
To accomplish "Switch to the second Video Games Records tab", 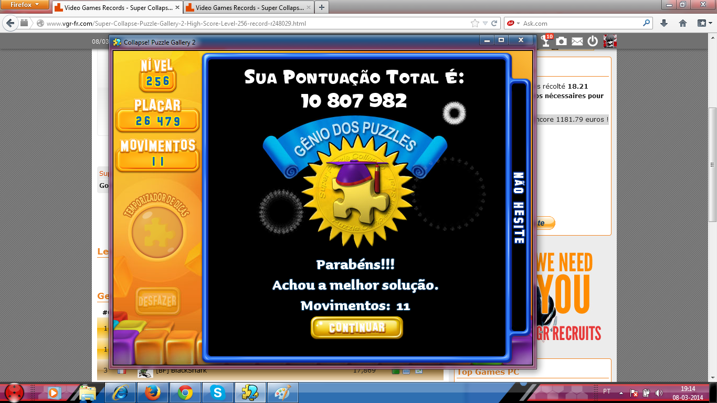I will point(246,8).
